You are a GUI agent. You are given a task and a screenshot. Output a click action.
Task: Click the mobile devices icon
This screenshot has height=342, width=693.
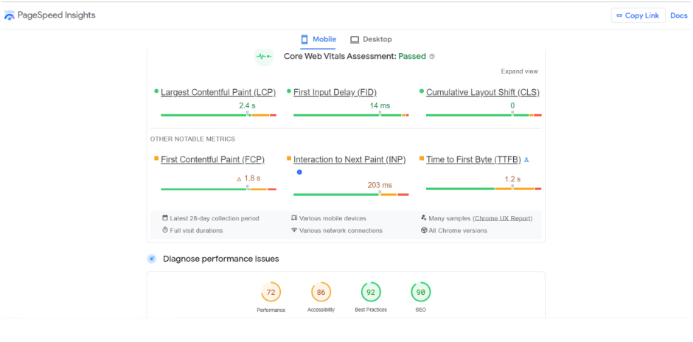(294, 218)
